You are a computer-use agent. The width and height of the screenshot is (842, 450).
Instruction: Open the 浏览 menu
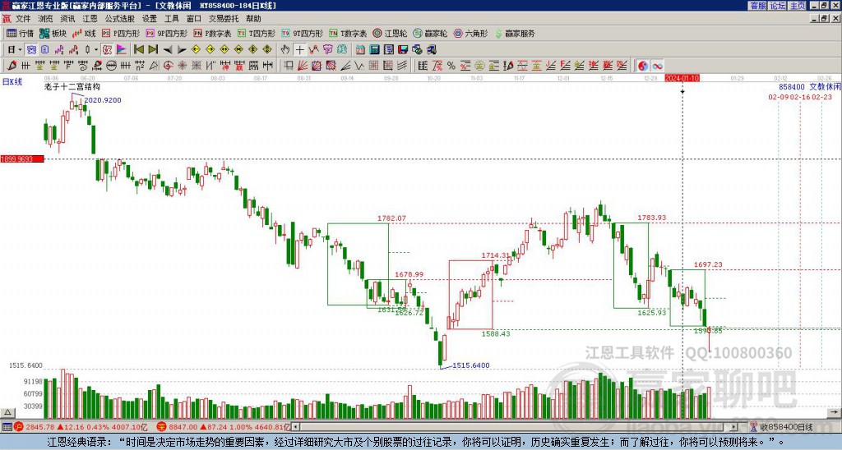45,19
